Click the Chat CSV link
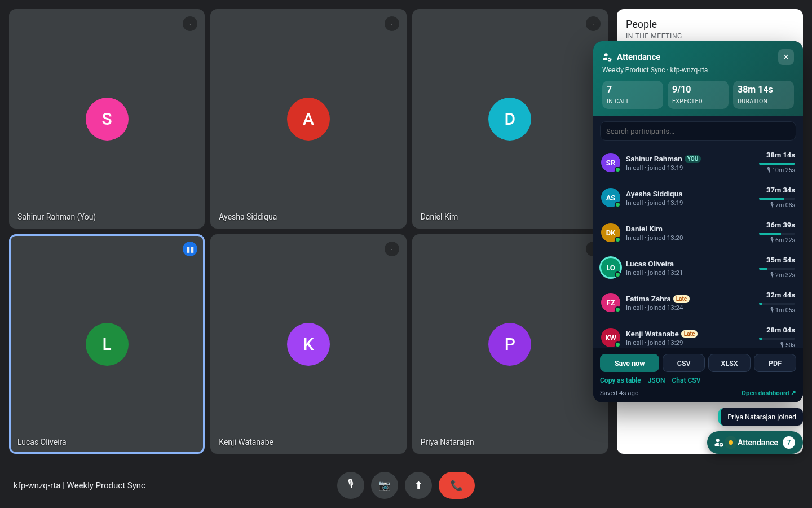The height and width of the screenshot is (508, 812). [686, 380]
